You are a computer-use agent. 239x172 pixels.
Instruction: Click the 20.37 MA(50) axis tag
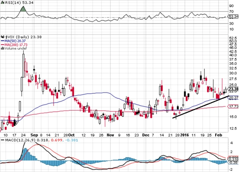click(233, 98)
